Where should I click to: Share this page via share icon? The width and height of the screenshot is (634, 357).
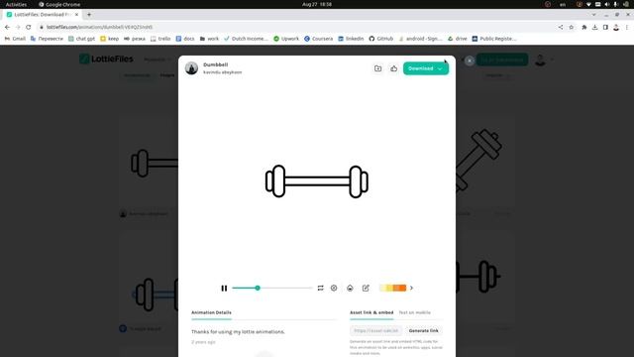pyautogui.click(x=561, y=27)
